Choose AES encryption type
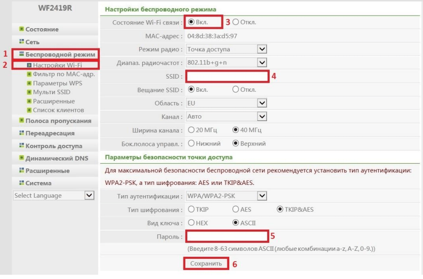The width and height of the screenshot is (423, 279). coord(236,209)
